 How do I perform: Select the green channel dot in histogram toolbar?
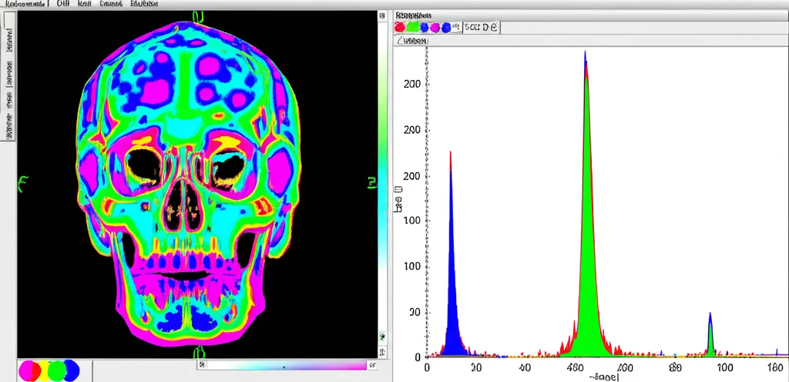pyautogui.click(x=411, y=27)
